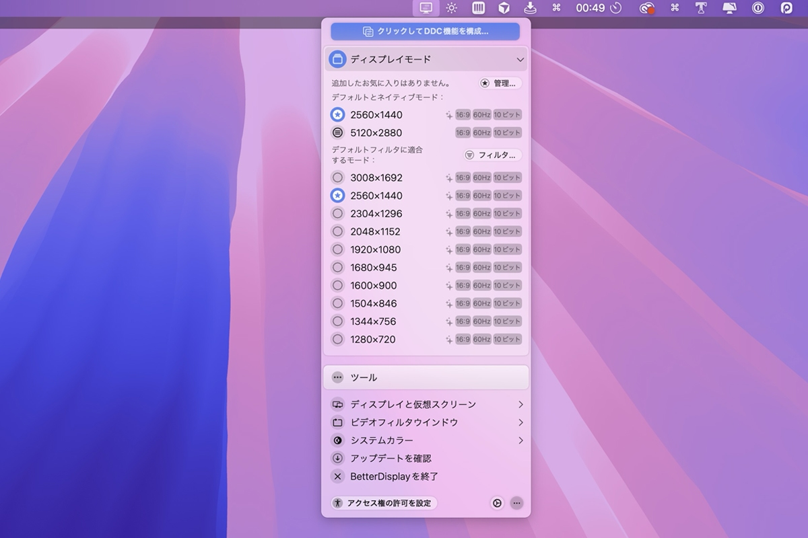Open the more options (...) icon at bottom
The width and height of the screenshot is (808, 538).
tap(516, 502)
